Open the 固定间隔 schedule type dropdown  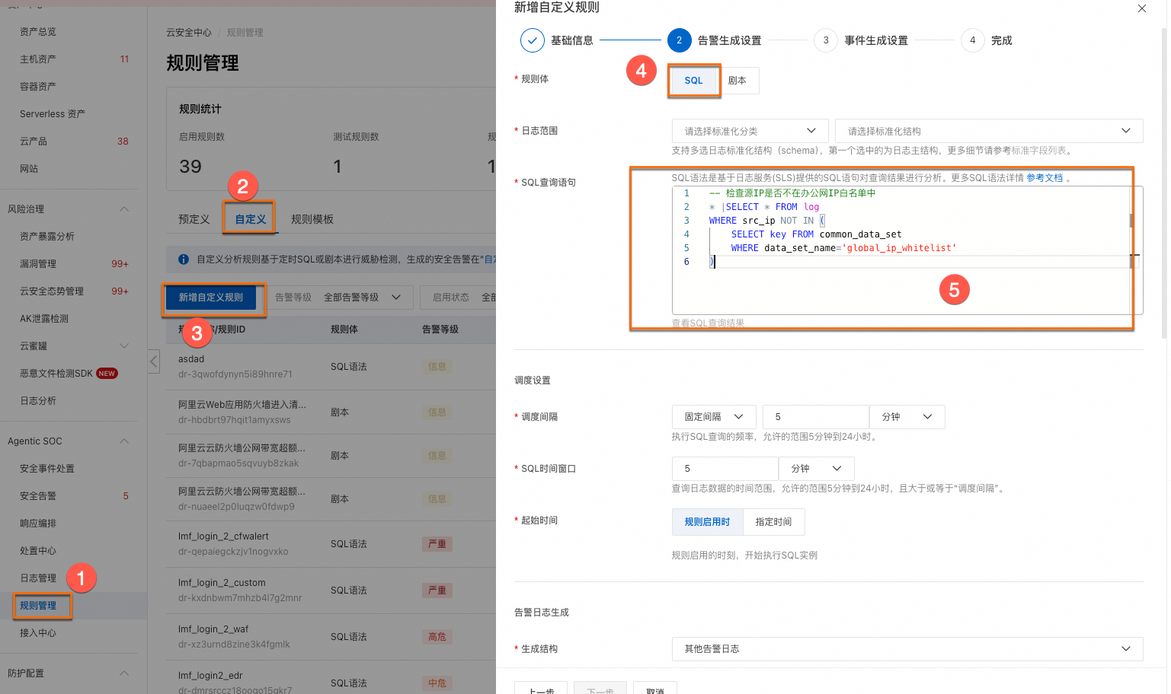click(714, 417)
